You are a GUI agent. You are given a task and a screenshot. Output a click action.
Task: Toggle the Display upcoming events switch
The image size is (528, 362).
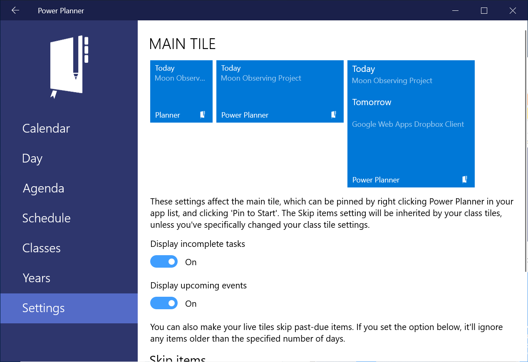point(164,303)
